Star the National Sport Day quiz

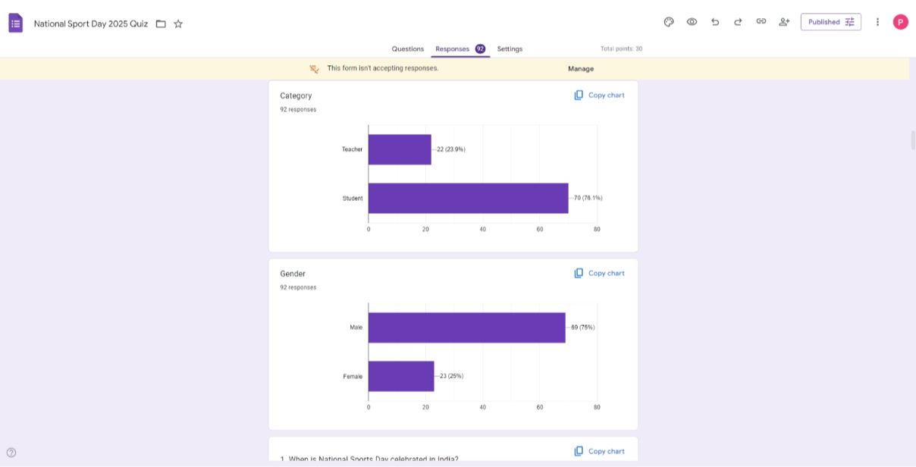click(178, 24)
